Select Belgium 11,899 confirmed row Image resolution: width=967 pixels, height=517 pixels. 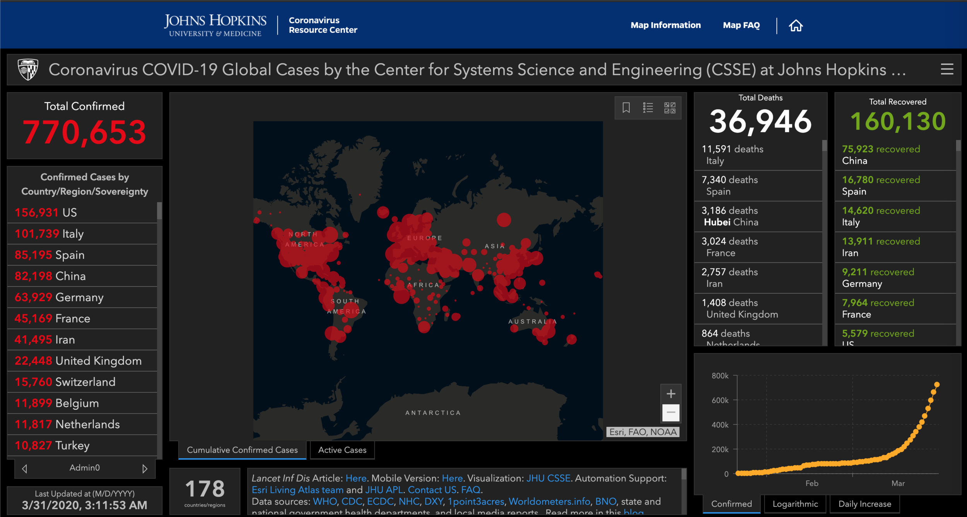(x=82, y=403)
